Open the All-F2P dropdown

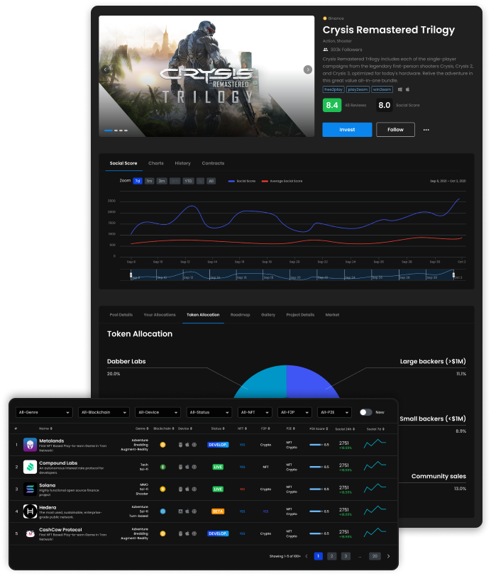tap(294, 412)
